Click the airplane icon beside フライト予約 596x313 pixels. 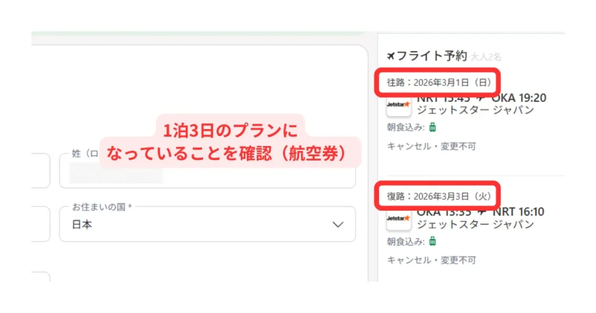click(391, 56)
